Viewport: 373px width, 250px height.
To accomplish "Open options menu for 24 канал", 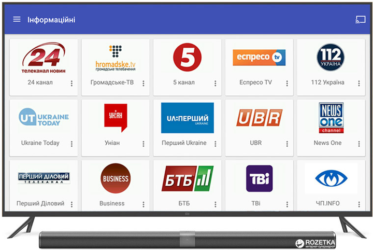I will click(71, 83).
